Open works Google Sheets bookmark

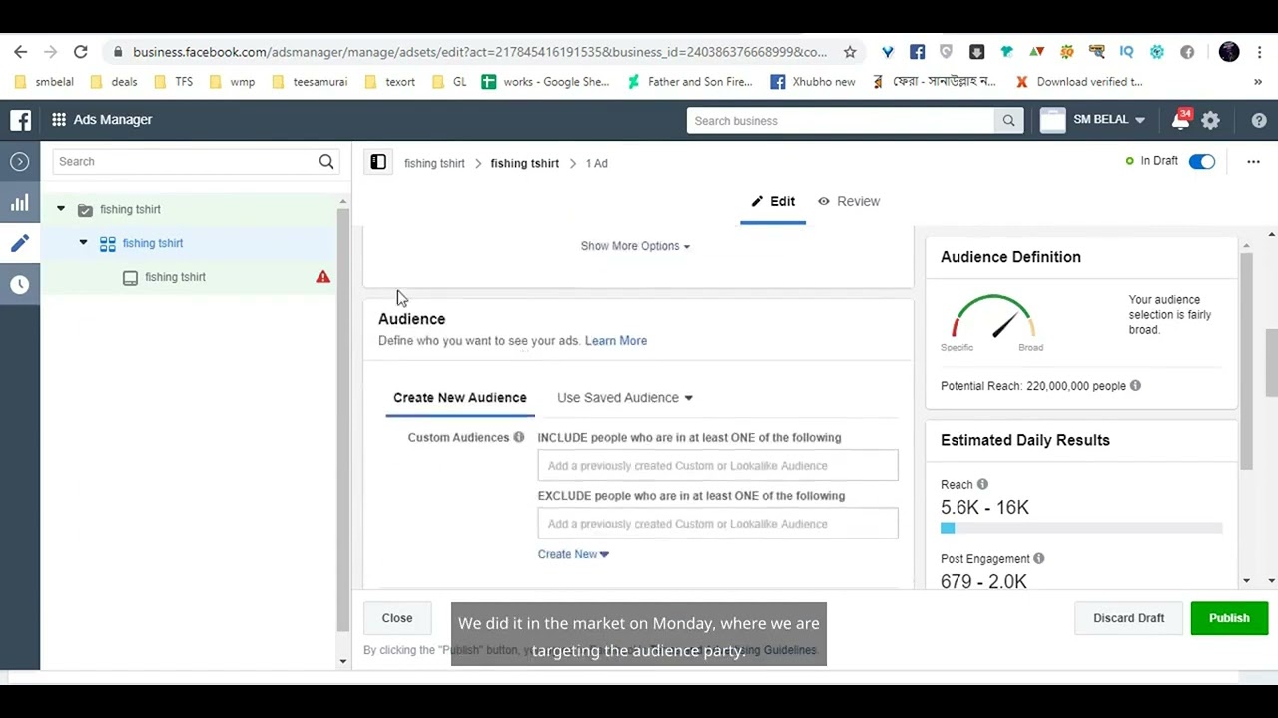coord(545,82)
